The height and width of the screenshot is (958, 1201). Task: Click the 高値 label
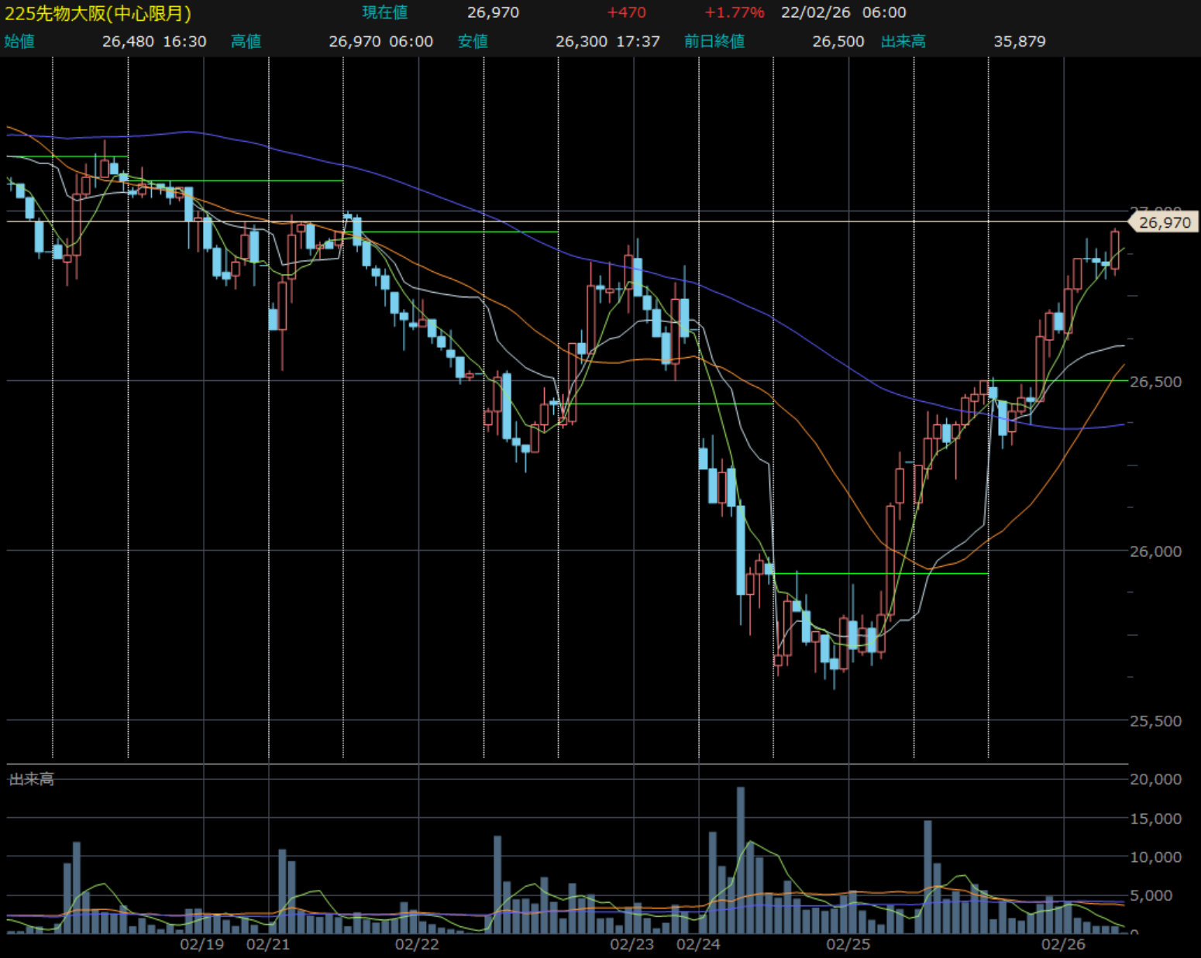coord(246,41)
